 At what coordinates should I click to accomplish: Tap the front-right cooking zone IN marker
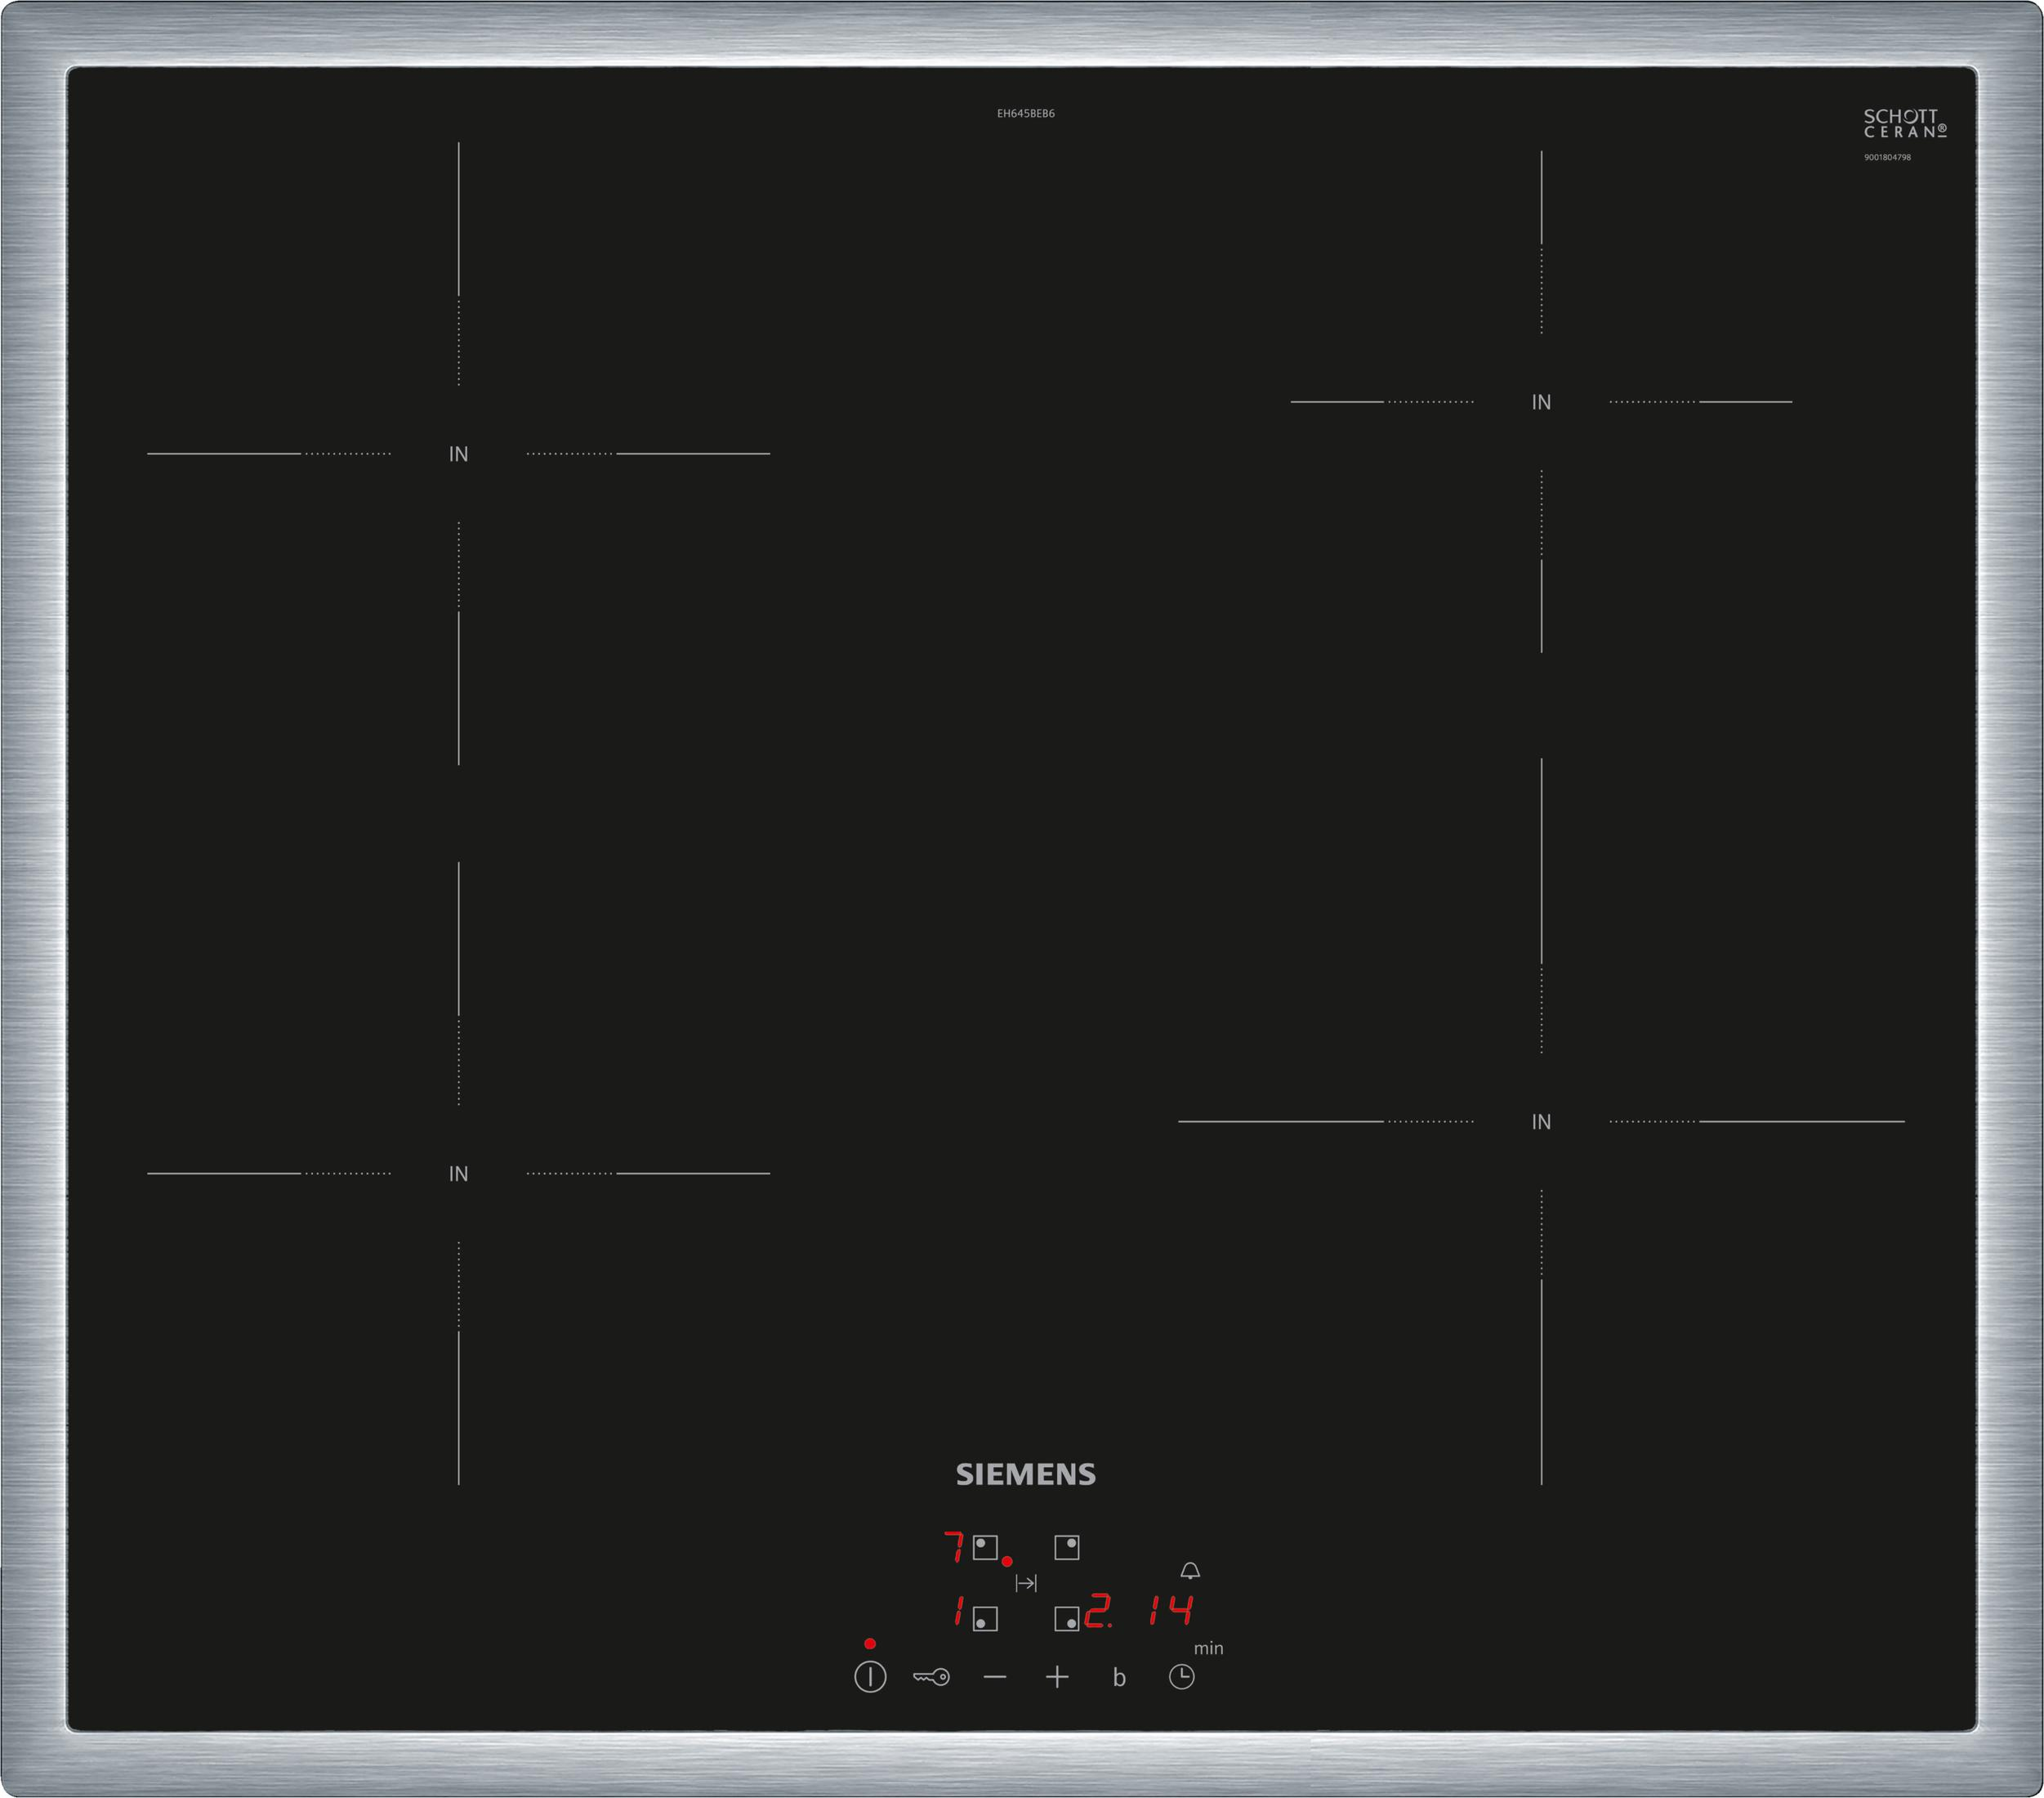1541,1121
